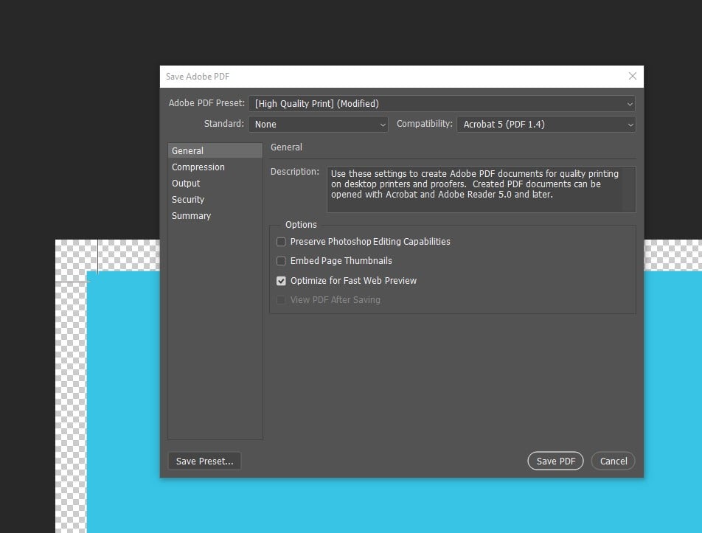Enable Preserve Photoshop Editing Capabilities checkbox
The image size is (702, 533).
coord(281,242)
